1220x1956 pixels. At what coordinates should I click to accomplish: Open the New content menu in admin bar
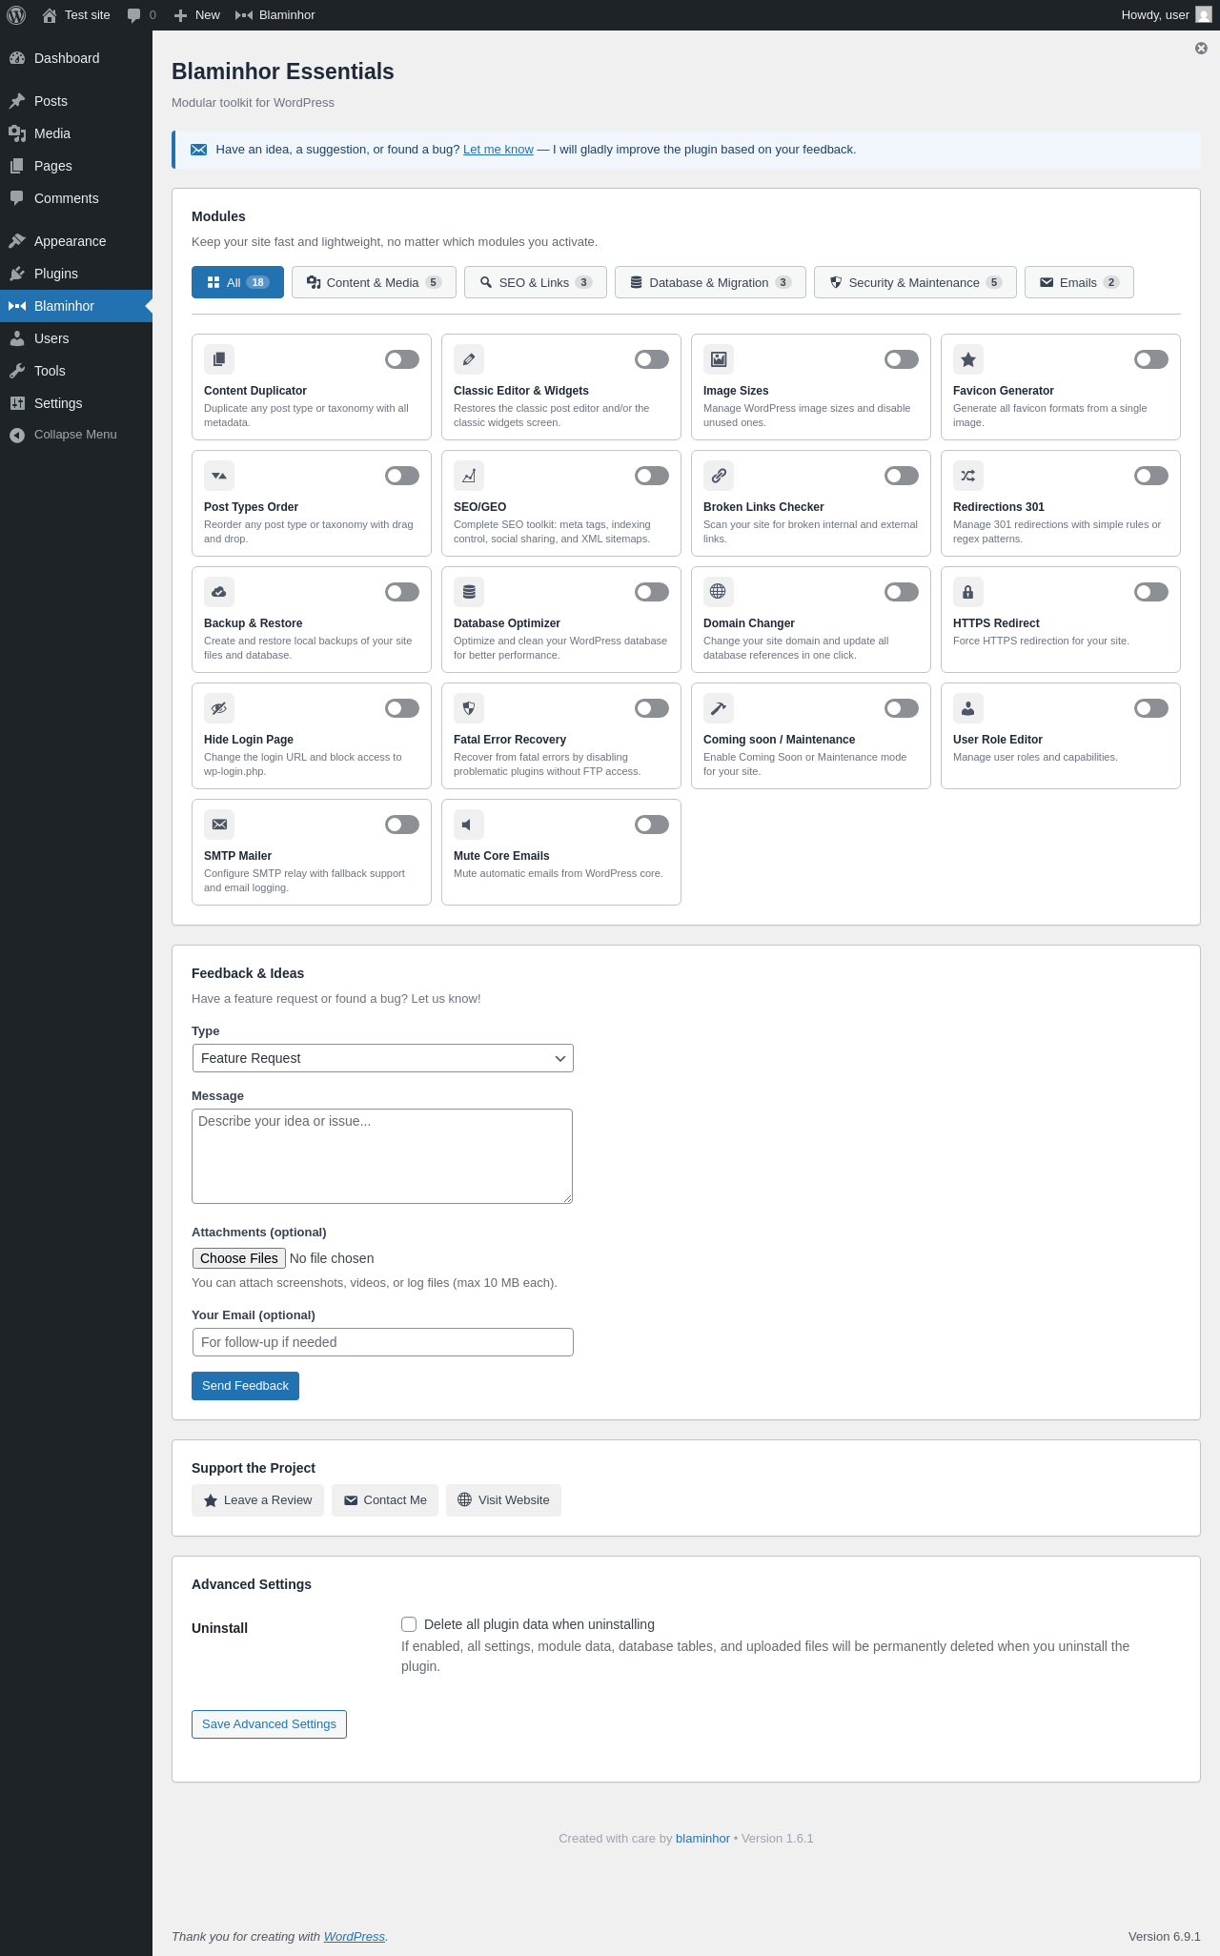point(197,15)
